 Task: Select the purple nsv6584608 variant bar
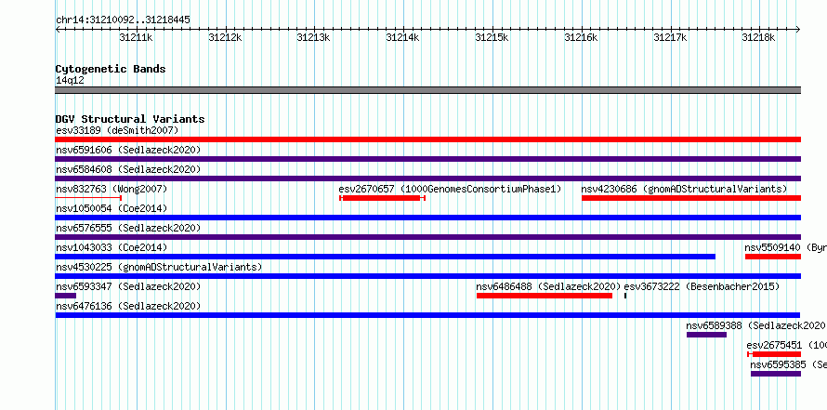pyautogui.click(x=427, y=179)
